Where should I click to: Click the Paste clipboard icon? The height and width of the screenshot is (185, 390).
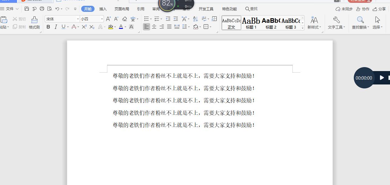pos(4,20)
